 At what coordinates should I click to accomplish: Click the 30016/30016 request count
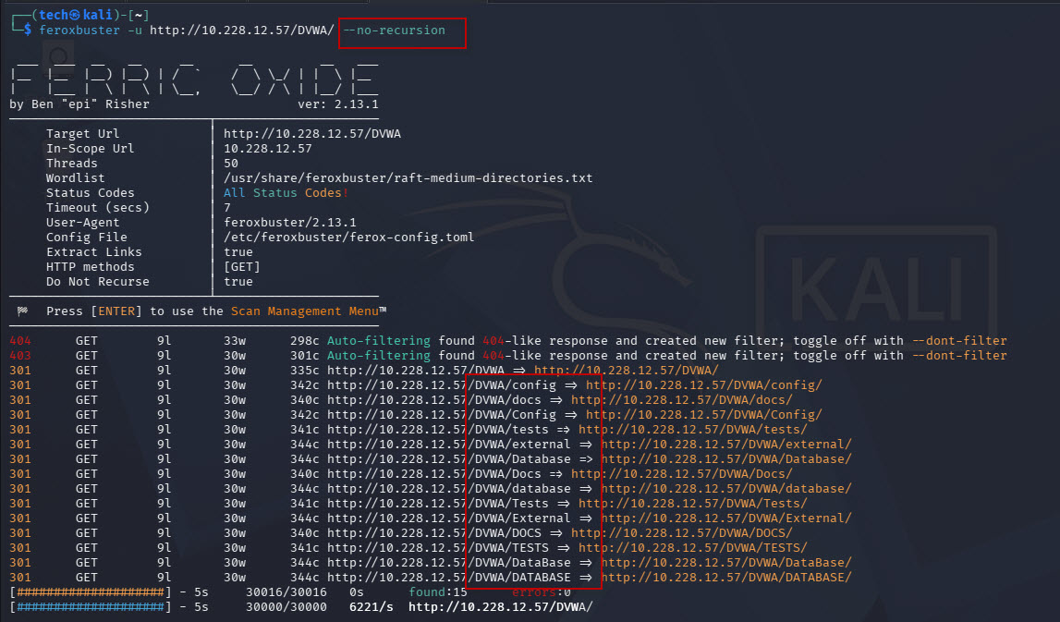[286, 592]
